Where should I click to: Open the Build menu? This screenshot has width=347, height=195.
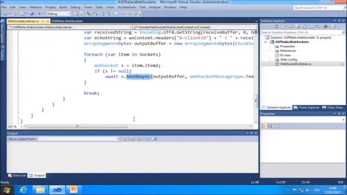(x=63, y=7)
